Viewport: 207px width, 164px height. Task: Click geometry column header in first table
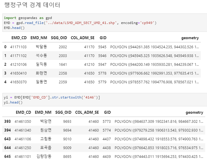coord(190,38)
